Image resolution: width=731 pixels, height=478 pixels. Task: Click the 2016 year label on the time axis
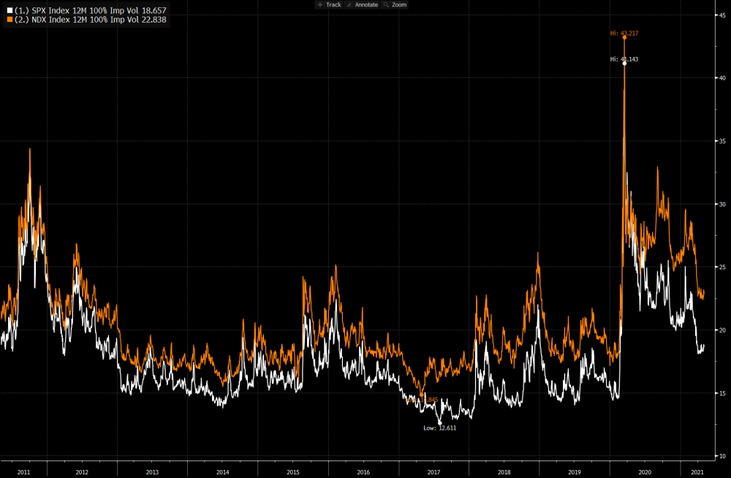[363, 472]
